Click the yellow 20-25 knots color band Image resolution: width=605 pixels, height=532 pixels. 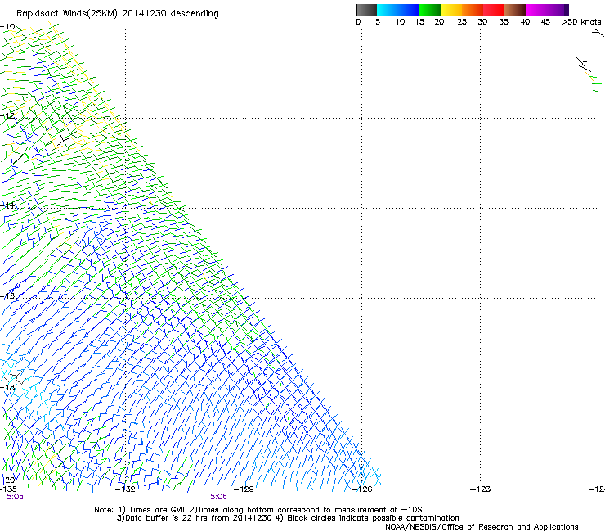point(451,10)
